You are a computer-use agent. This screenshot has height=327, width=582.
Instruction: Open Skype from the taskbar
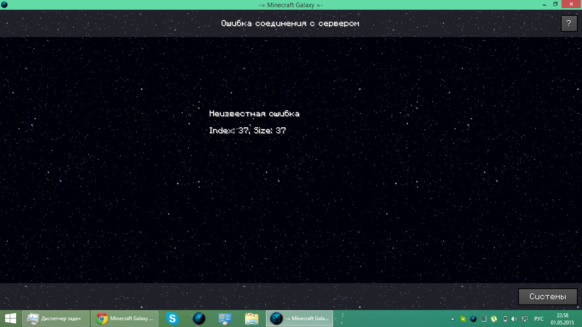173,318
